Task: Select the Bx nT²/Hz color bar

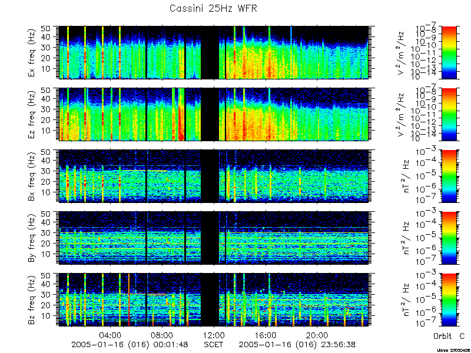Action: [x=449, y=176]
